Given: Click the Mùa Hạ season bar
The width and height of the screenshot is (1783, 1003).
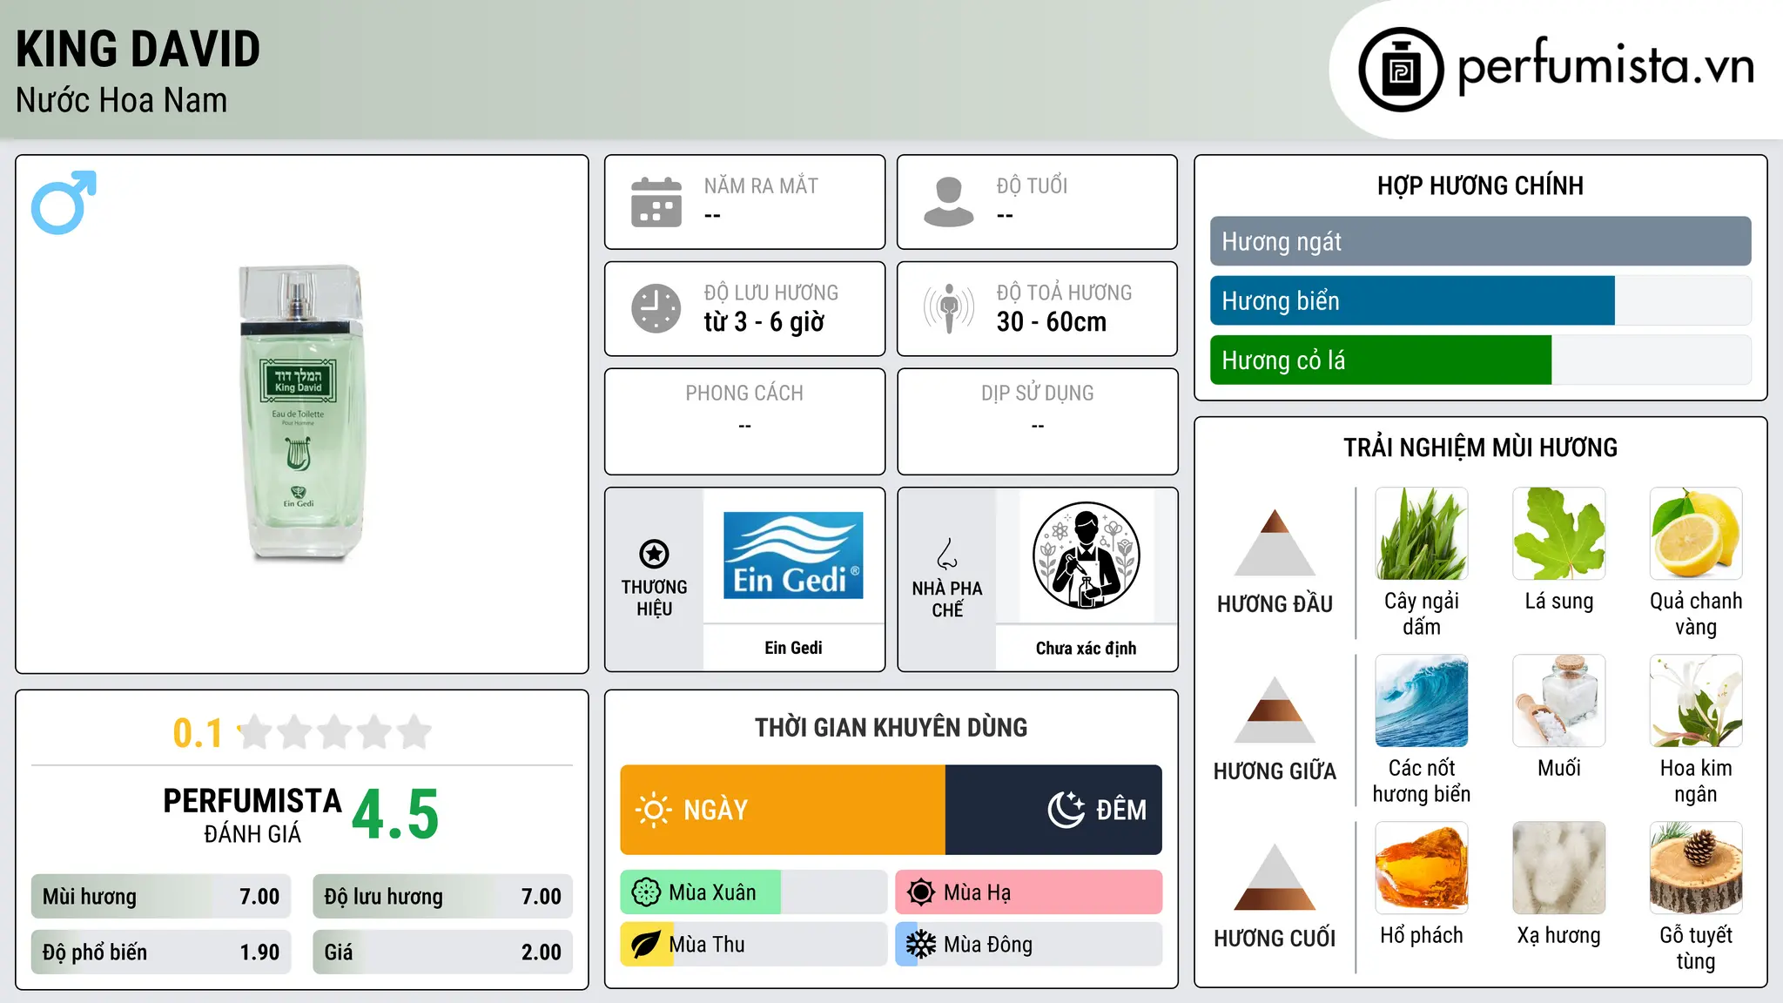Looking at the screenshot, I should coord(1028,892).
